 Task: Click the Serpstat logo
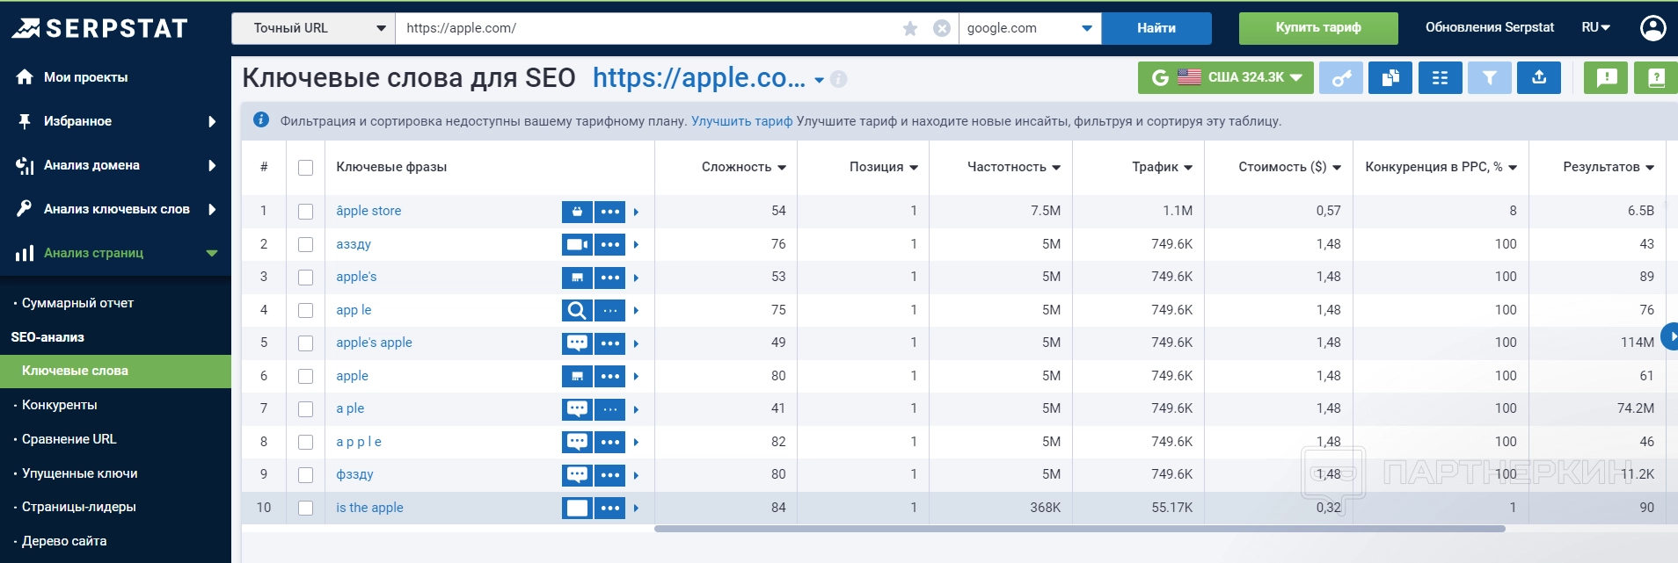click(99, 28)
